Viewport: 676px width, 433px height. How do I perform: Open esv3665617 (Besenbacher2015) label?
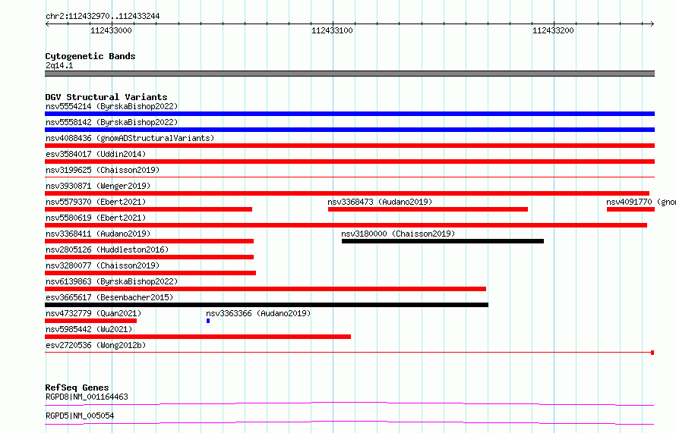click(109, 297)
